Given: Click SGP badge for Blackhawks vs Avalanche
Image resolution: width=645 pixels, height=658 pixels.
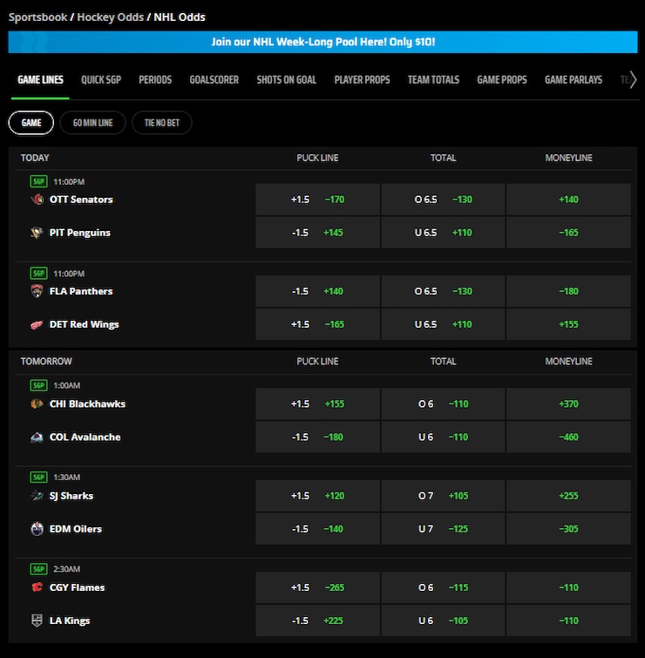Looking at the screenshot, I should (38, 385).
